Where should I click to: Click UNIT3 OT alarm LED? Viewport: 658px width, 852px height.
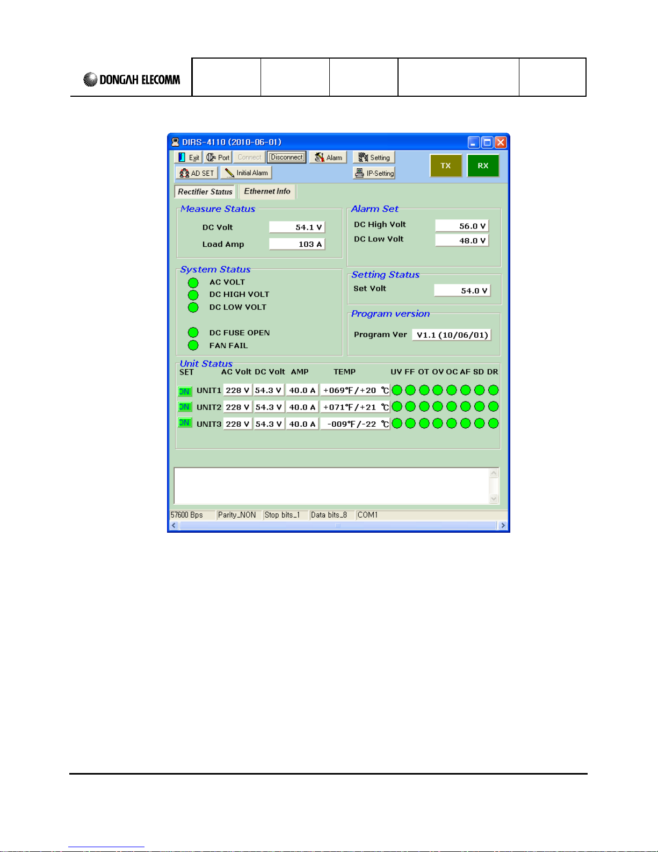point(424,424)
